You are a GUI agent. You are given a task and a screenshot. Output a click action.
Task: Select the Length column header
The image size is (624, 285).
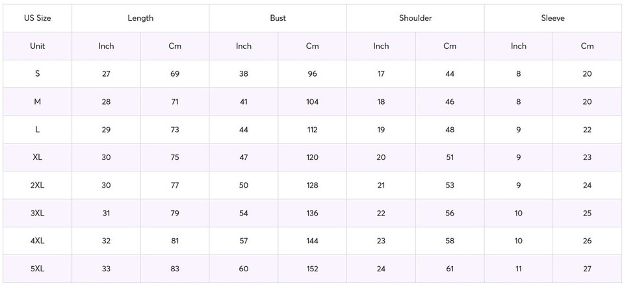coord(140,18)
